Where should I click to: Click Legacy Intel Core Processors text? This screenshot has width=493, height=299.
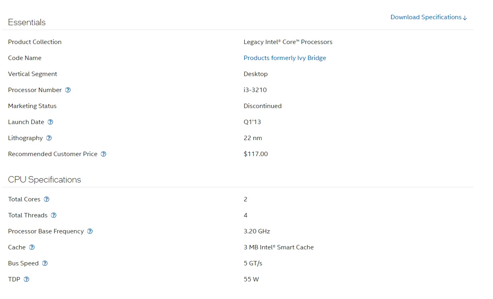288,42
